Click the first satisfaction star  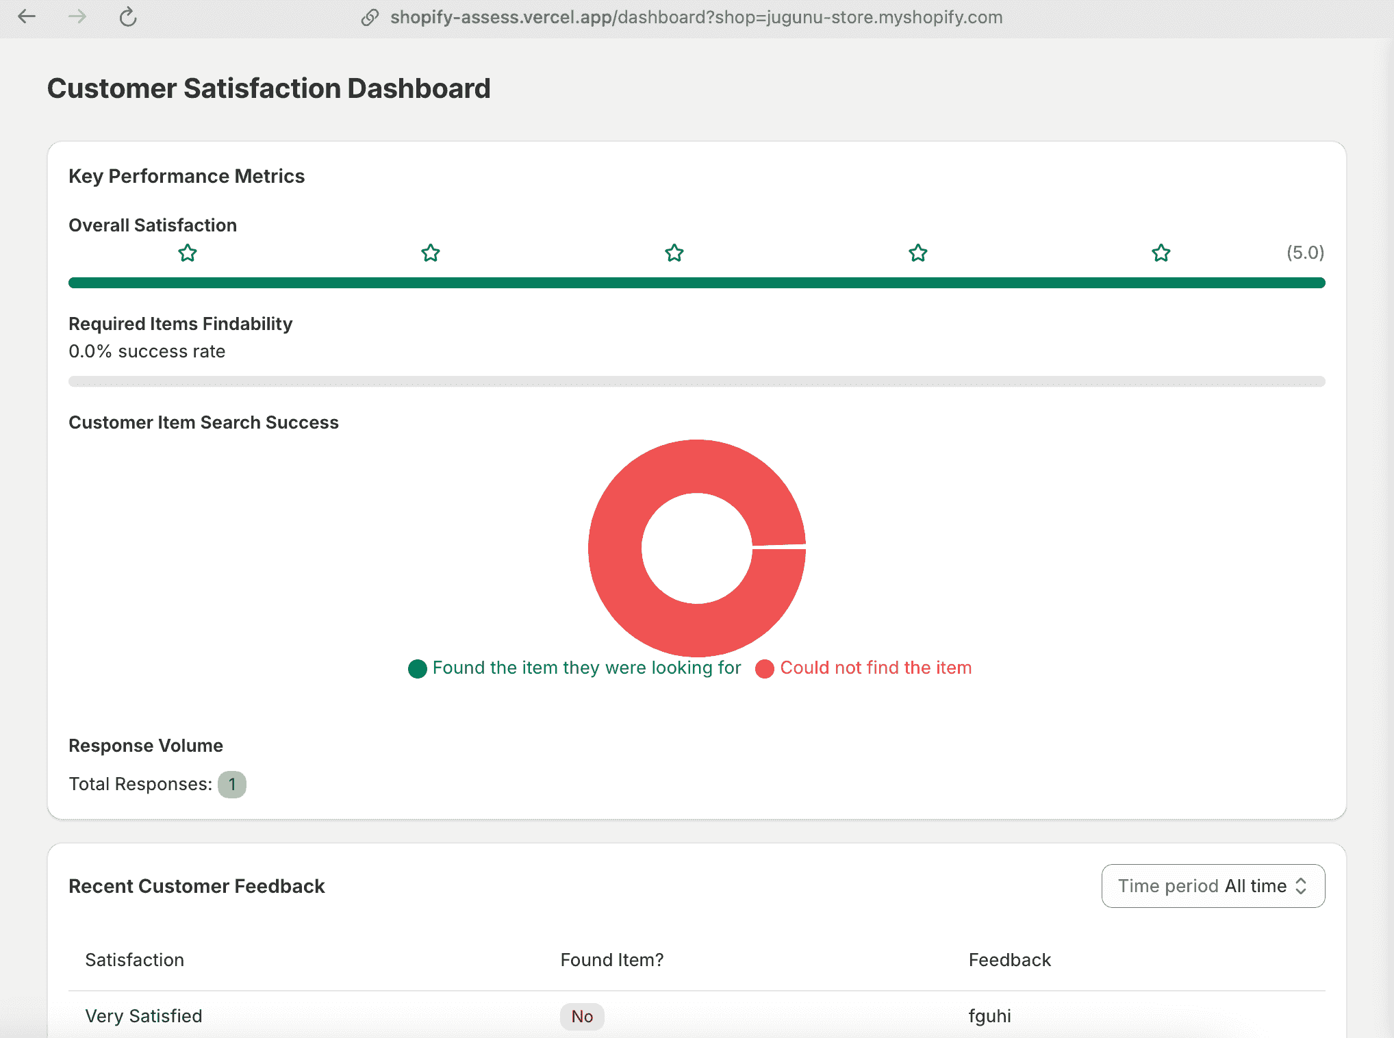(x=188, y=253)
